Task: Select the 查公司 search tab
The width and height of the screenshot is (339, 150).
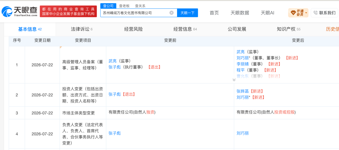Action: (x=108, y=6)
